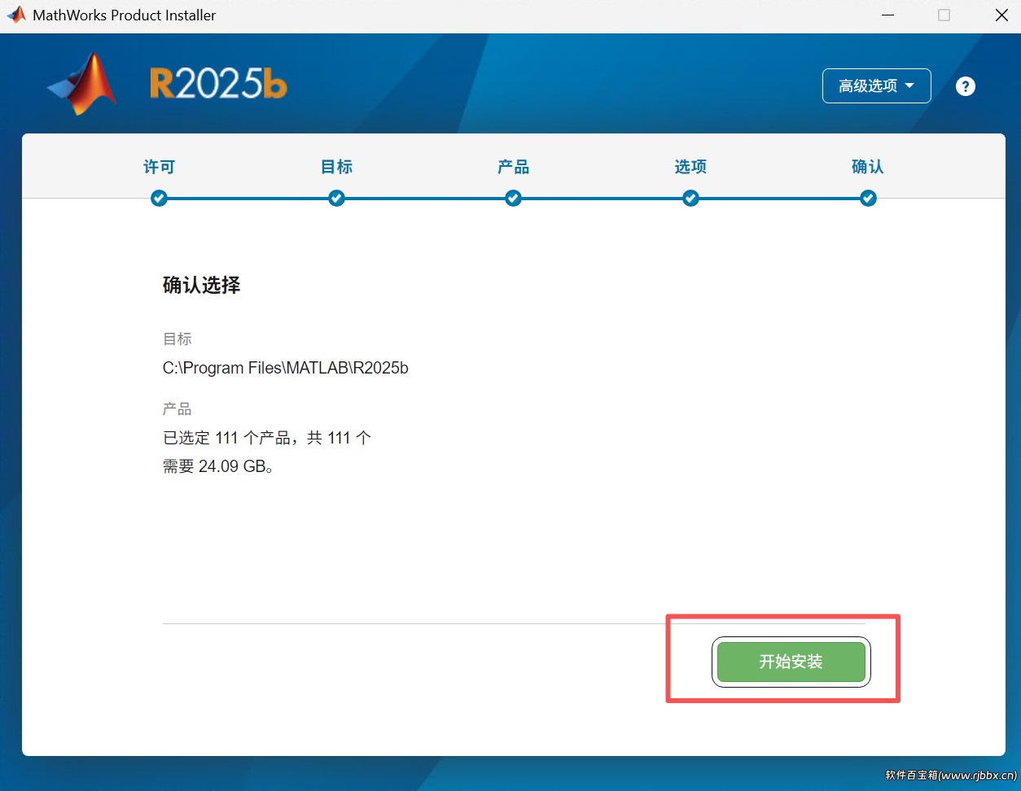Click the checkmark under 目标
1021x791 pixels.
coord(336,198)
